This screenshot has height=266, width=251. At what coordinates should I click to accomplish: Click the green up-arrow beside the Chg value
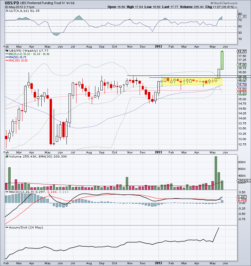tap(236, 7)
